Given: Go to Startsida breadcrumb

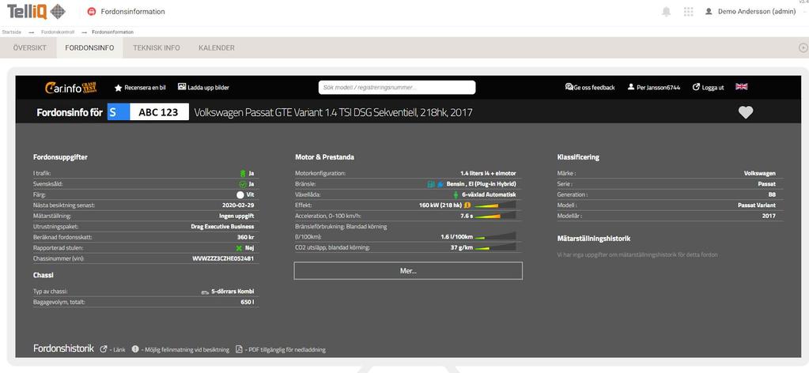Looking at the screenshot, I should point(12,32).
